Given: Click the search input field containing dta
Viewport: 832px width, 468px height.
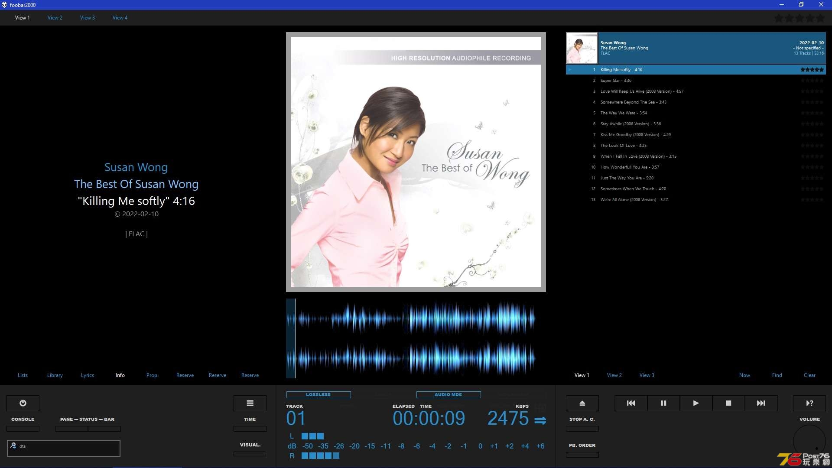Looking at the screenshot, I should pos(64,448).
